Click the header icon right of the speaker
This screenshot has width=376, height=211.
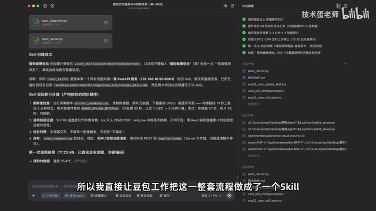coord(233,6)
